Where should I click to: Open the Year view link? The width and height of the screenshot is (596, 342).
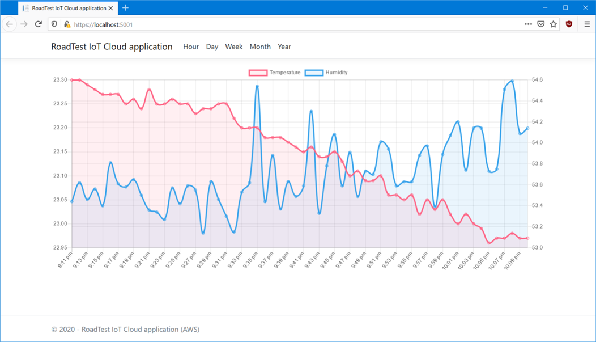[284, 47]
